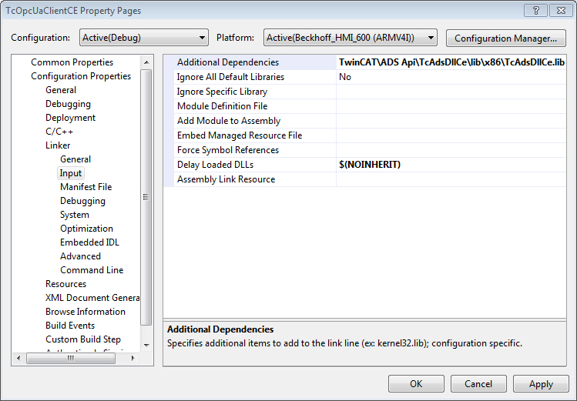Select Ignore All Default Libraries property

tap(256, 77)
